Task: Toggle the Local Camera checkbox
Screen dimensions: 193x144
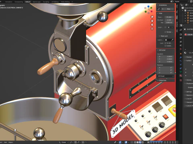Action: [165, 27]
